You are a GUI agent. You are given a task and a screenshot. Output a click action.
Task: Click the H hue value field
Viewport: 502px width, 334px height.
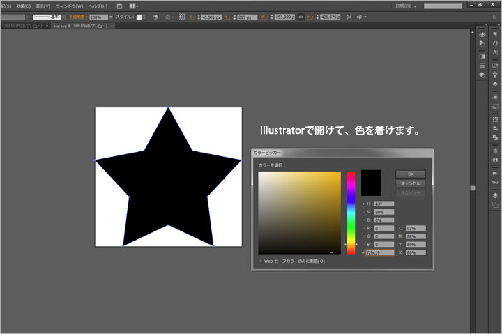click(384, 204)
